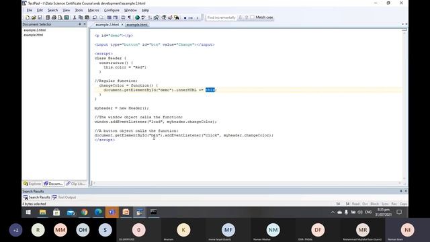Select the MM participant avatar
The image size is (430, 242).
click(x=60, y=230)
